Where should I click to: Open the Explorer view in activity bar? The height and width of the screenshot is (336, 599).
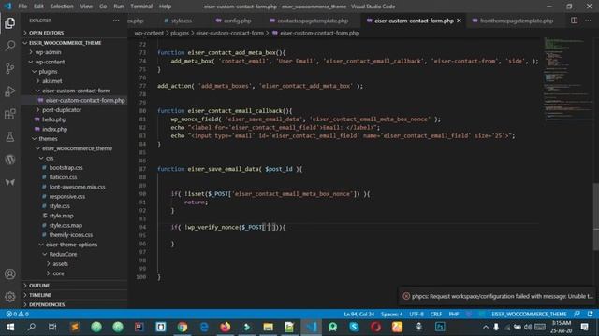tap(10, 22)
